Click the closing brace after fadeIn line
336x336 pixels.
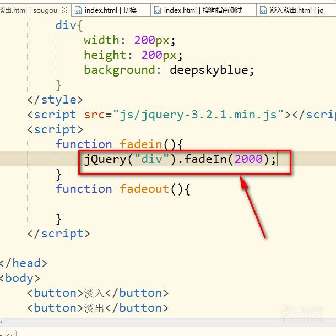tap(58, 174)
